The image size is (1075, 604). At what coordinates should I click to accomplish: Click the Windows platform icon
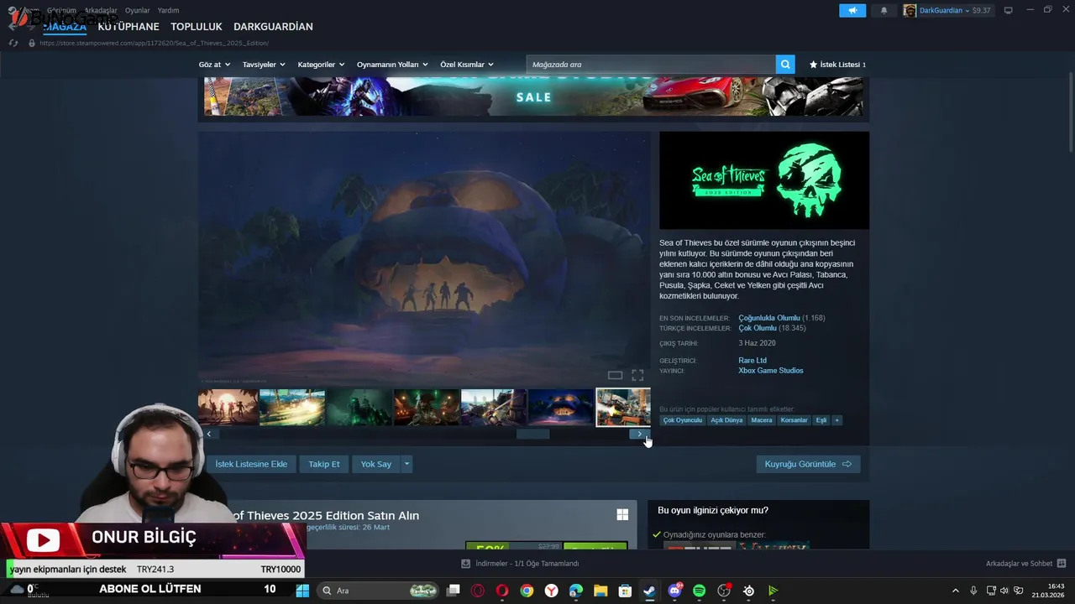[x=622, y=514]
